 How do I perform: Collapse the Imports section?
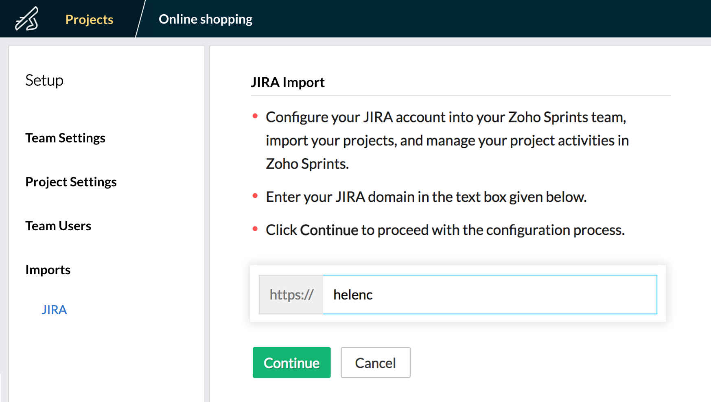point(48,270)
